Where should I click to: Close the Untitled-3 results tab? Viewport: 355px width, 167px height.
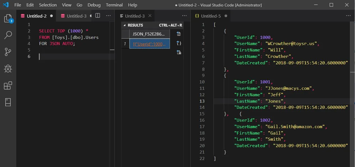click(150, 16)
